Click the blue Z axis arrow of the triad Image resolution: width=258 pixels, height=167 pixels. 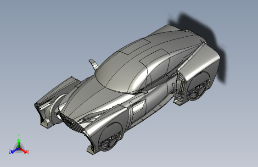click(15, 150)
